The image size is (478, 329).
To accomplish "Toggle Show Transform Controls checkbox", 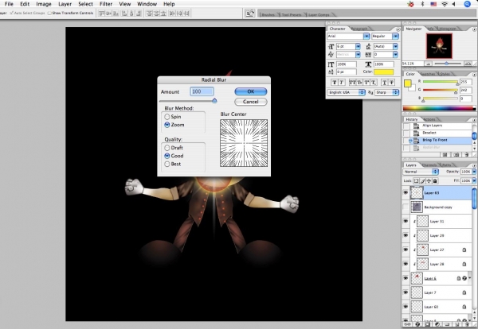I will tap(49, 13).
